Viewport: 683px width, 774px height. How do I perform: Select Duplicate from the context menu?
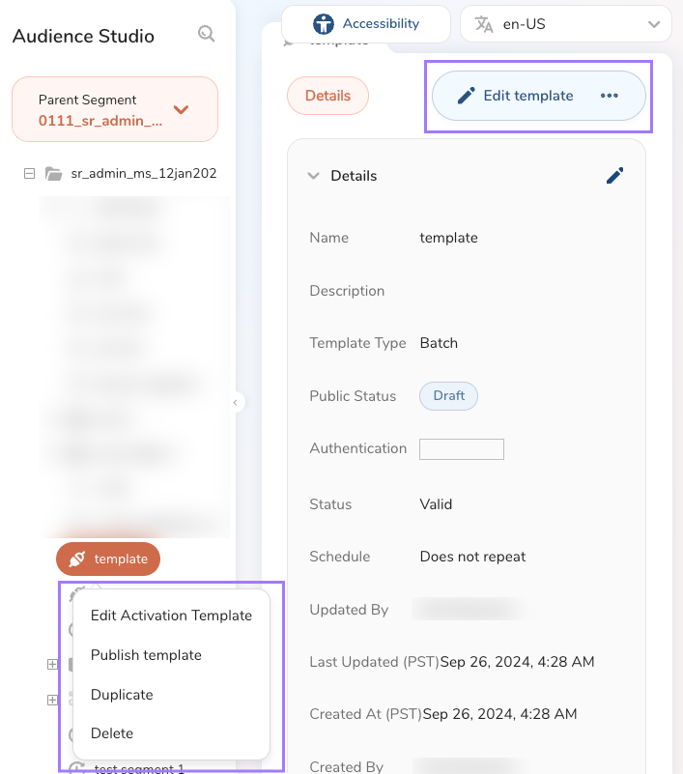pyautogui.click(x=122, y=695)
